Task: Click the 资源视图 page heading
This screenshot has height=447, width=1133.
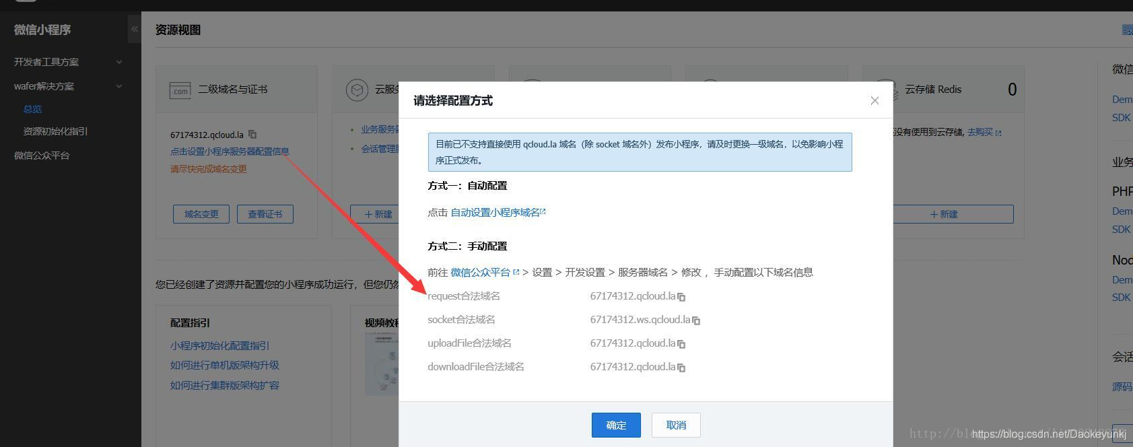Action: tap(178, 30)
